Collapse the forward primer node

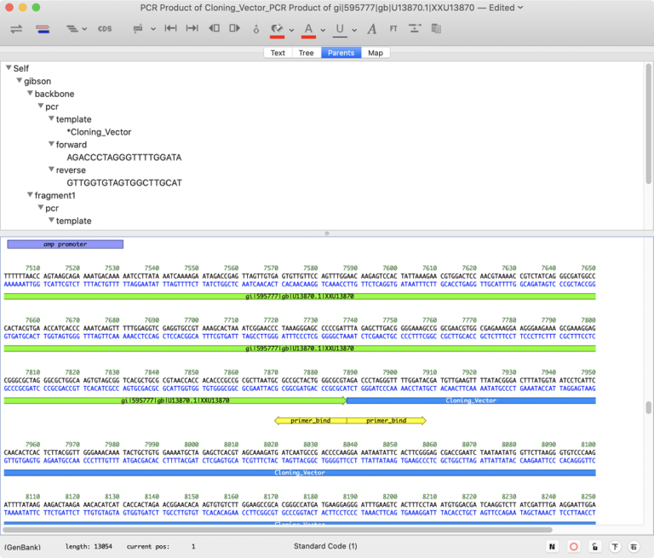51,144
